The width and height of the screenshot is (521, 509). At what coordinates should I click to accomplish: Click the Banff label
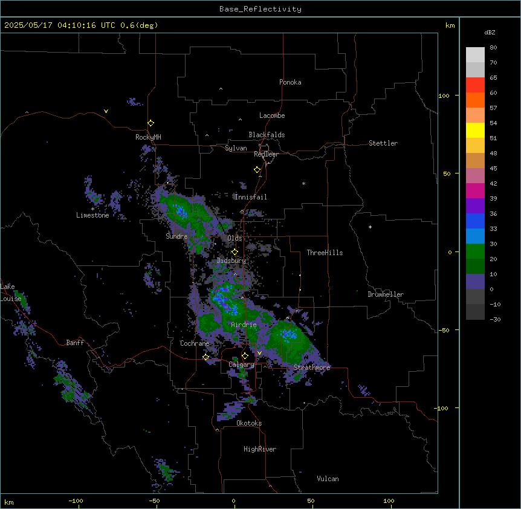tap(75, 343)
